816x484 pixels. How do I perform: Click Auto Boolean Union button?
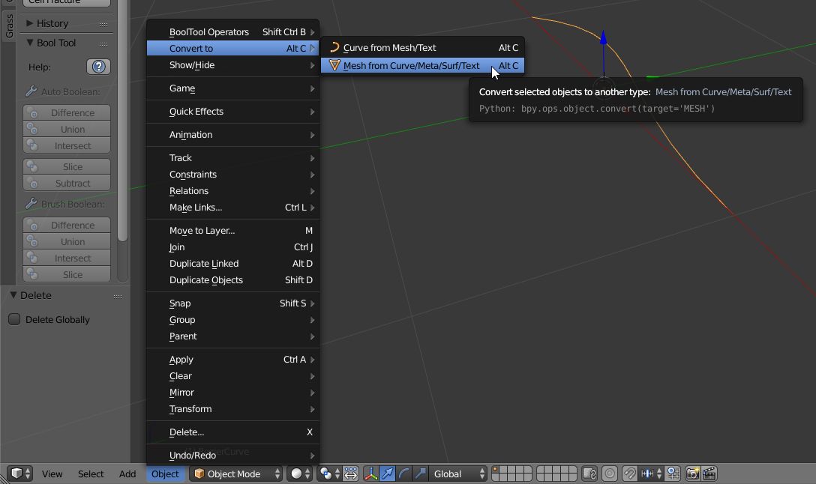pyautogui.click(x=67, y=130)
